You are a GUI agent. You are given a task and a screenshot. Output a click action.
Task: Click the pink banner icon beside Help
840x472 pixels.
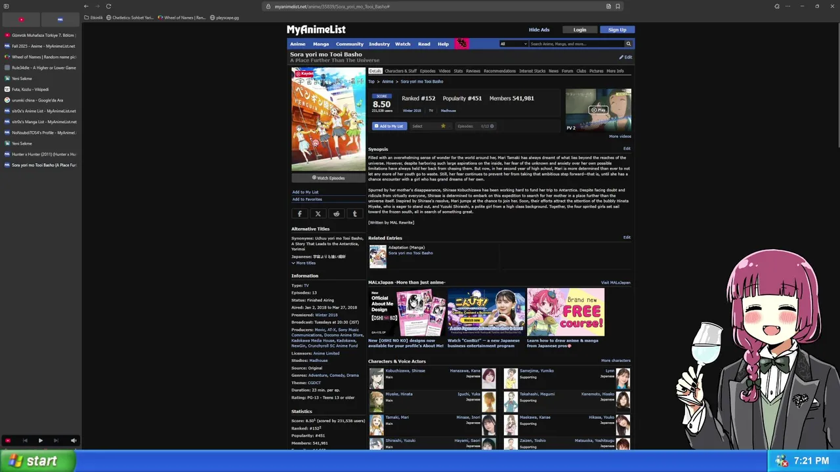pos(462,44)
